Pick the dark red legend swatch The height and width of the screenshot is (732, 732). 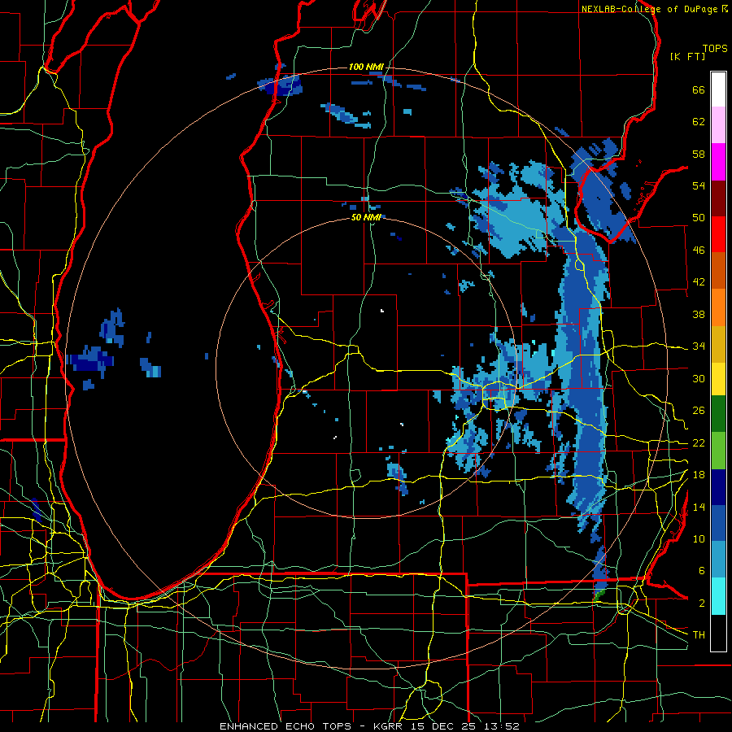click(x=718, y=198)
